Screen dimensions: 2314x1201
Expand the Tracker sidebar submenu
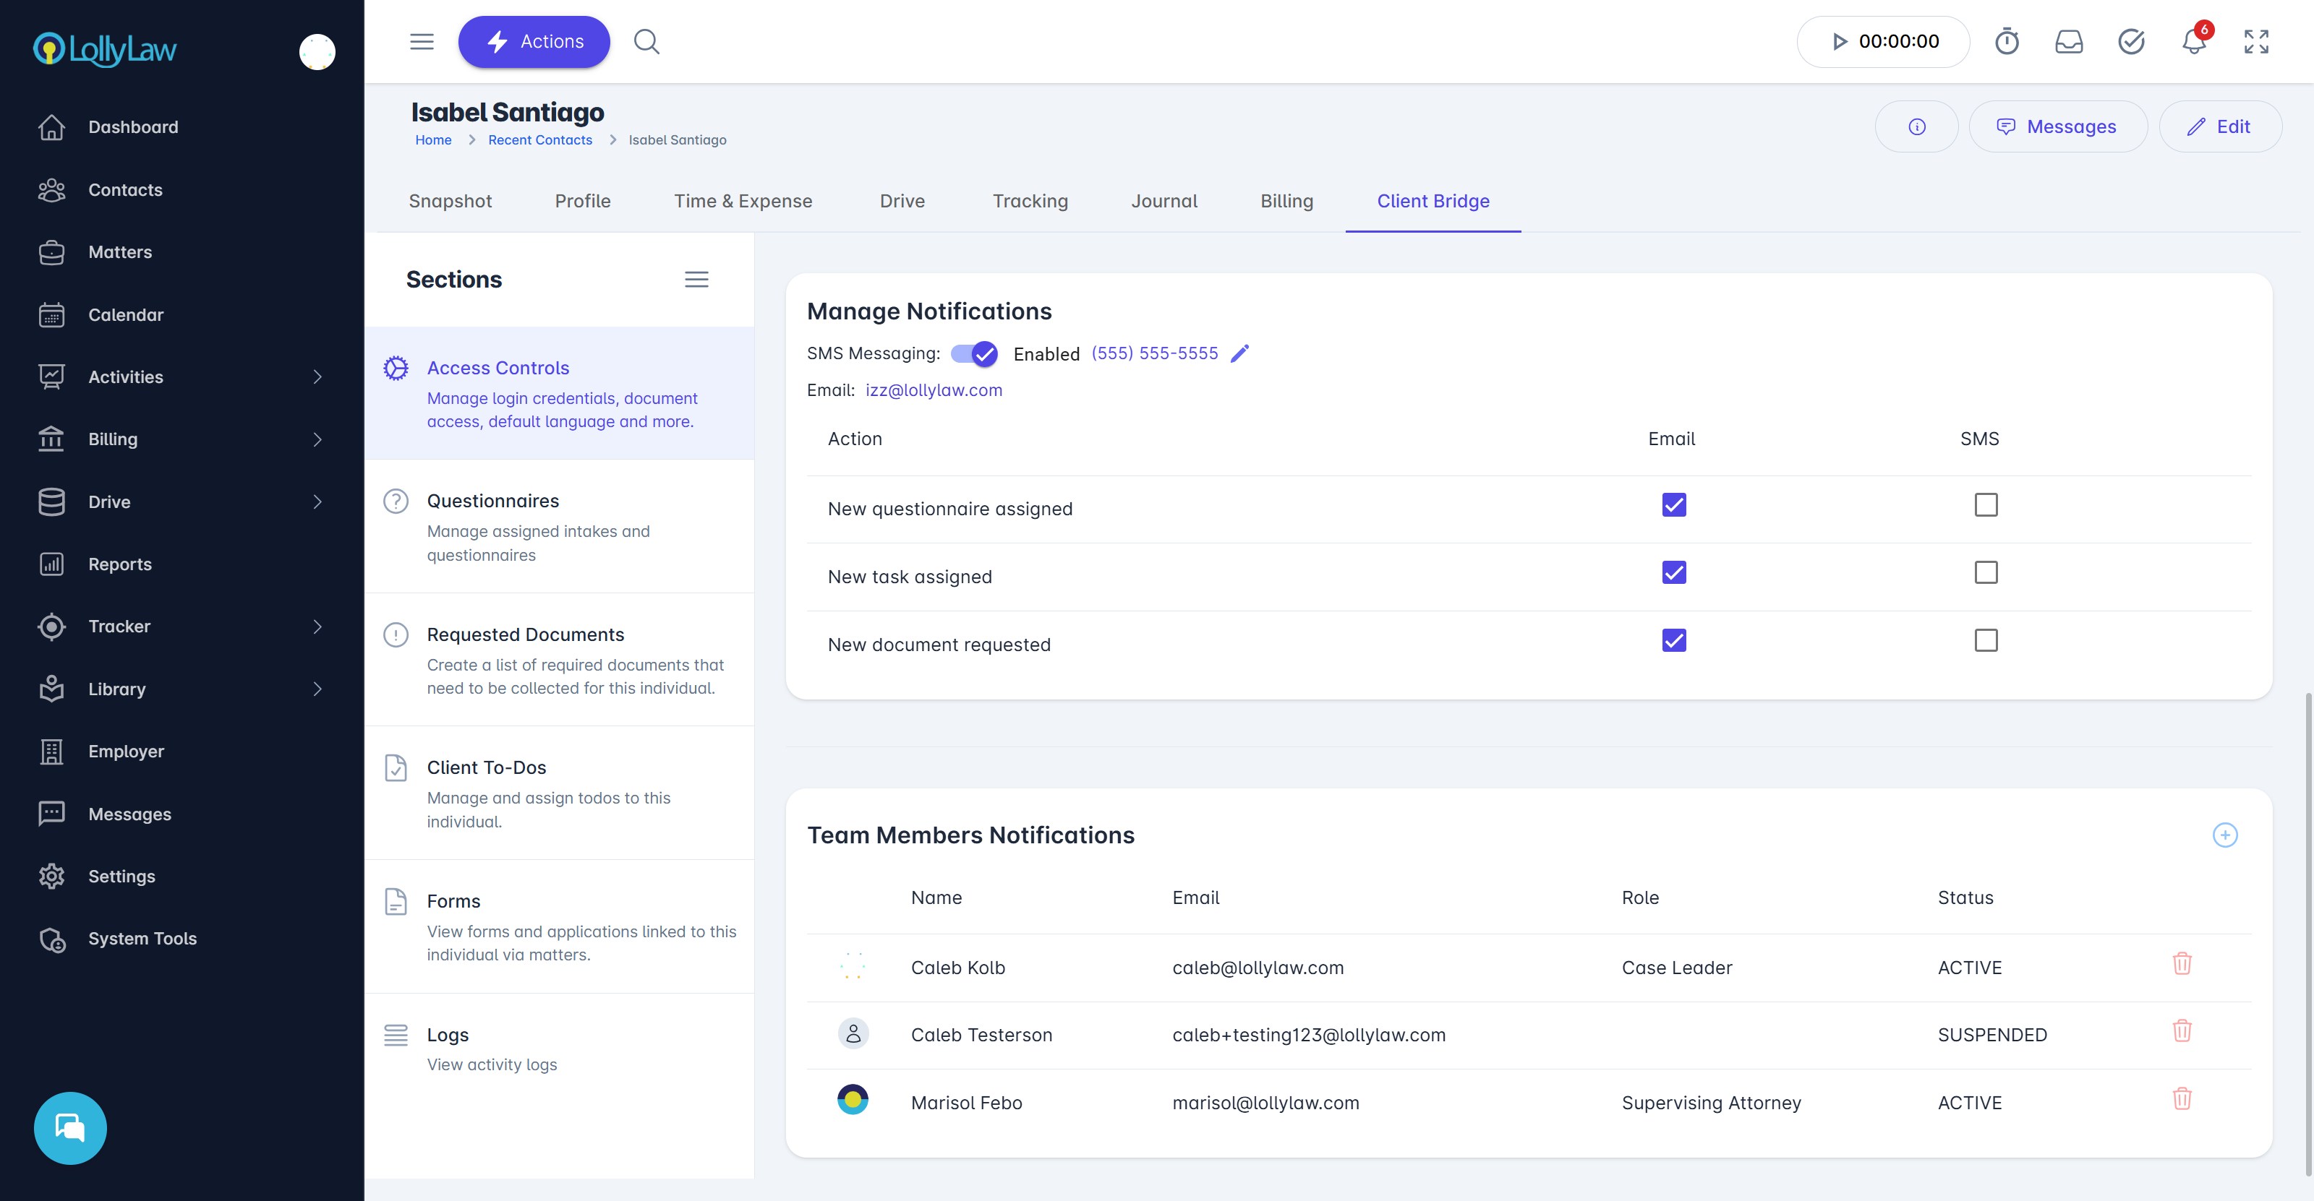pyautogui.click(x=317, y=627)
